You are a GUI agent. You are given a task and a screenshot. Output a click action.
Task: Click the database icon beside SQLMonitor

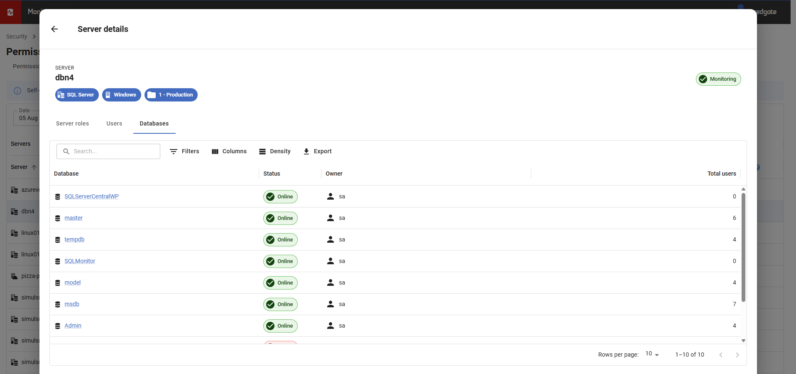pos(58,261)
